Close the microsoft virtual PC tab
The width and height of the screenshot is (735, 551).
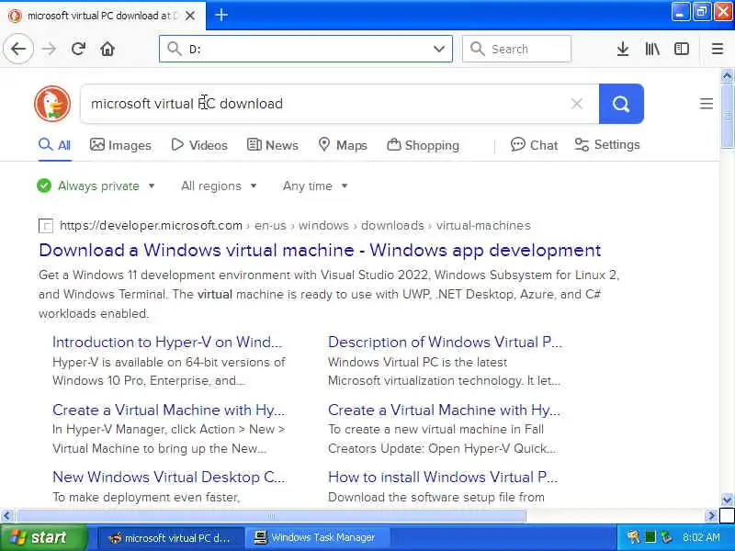coord(190,16)
